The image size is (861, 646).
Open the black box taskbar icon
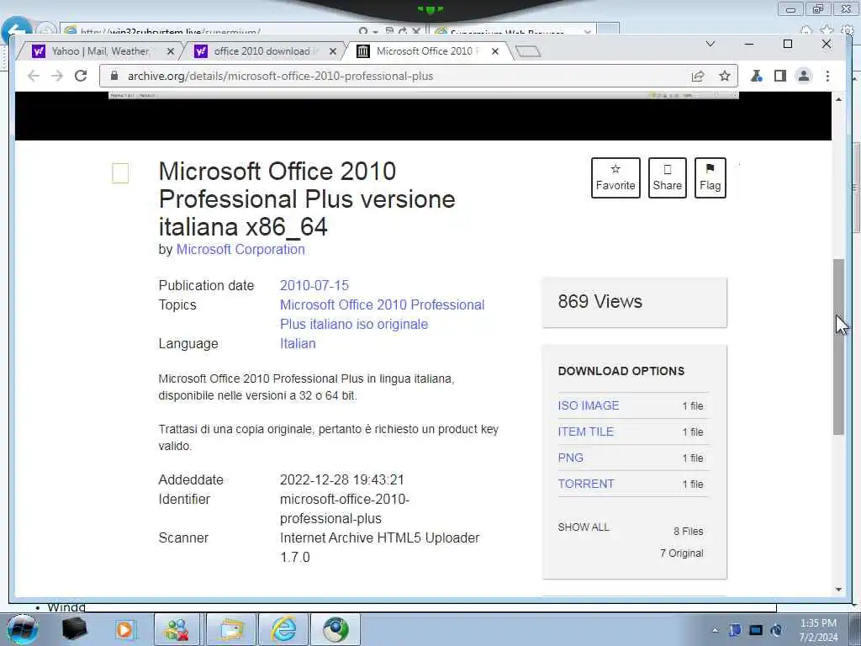74,629
